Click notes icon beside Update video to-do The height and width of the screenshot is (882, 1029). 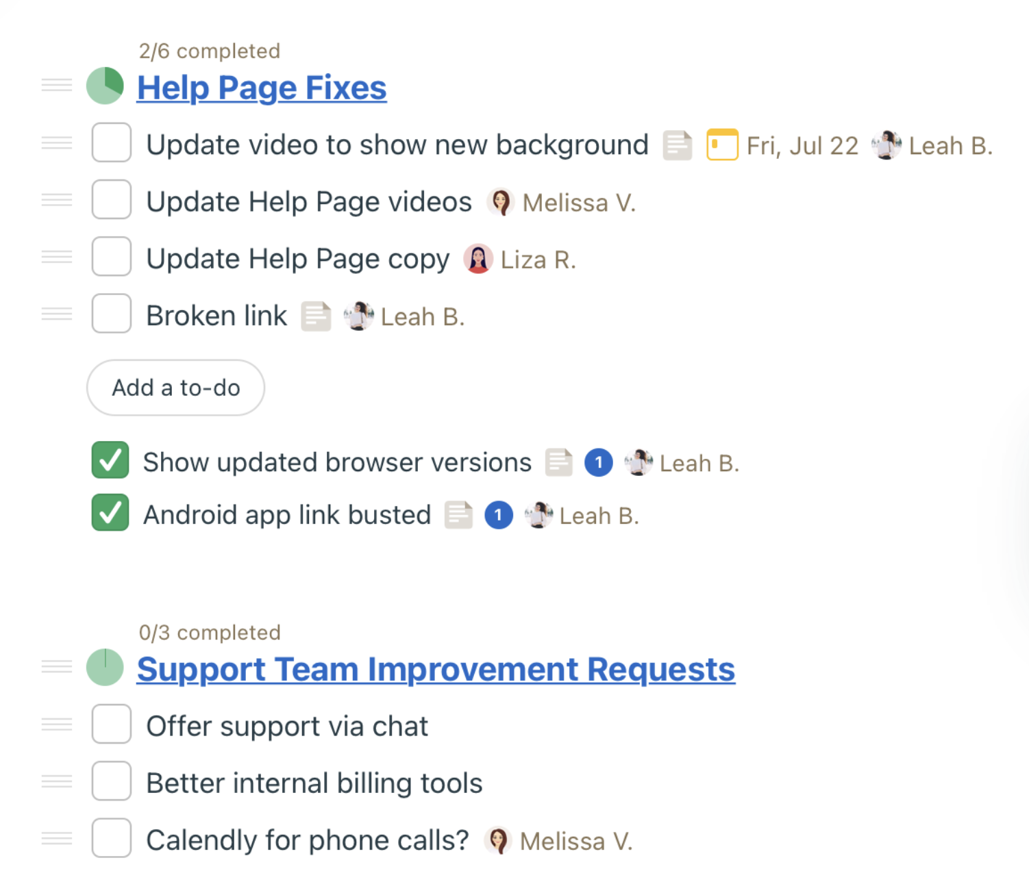pos(678,145)
